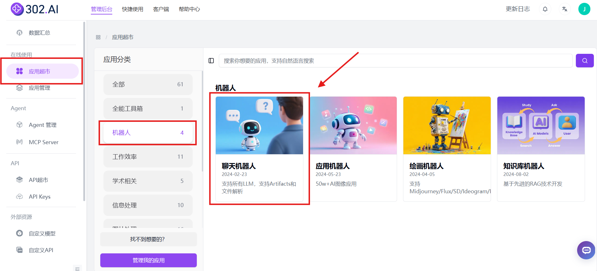Click the application search input field
This screenshot has width=597, height=271.
[395, 61]
